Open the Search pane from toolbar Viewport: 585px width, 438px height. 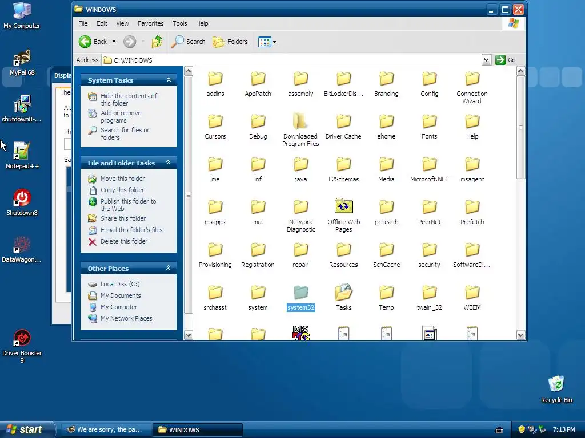coord(188,42)
